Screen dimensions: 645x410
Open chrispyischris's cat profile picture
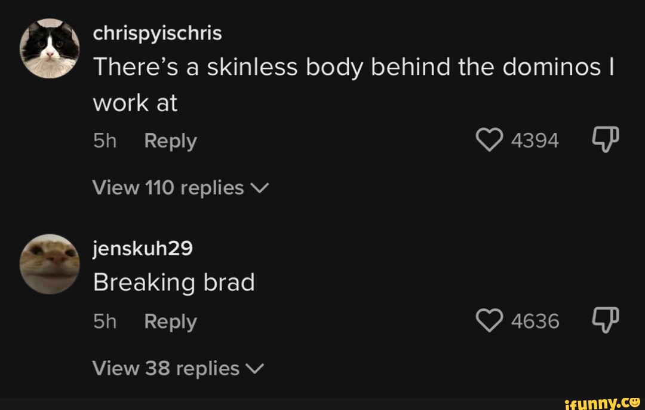[x=50, y=48]
